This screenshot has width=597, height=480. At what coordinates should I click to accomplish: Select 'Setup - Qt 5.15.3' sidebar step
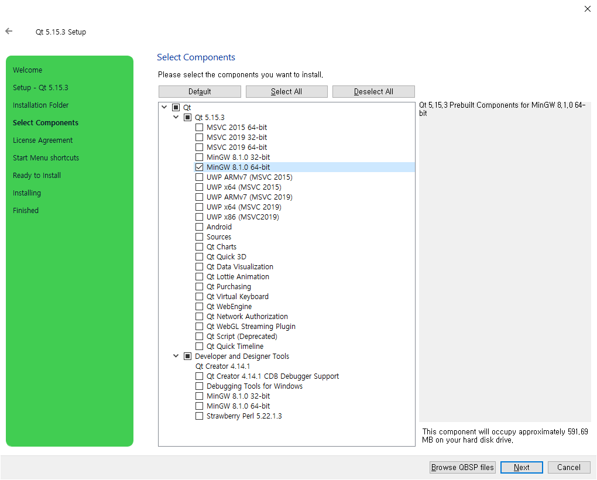[40, 88]
